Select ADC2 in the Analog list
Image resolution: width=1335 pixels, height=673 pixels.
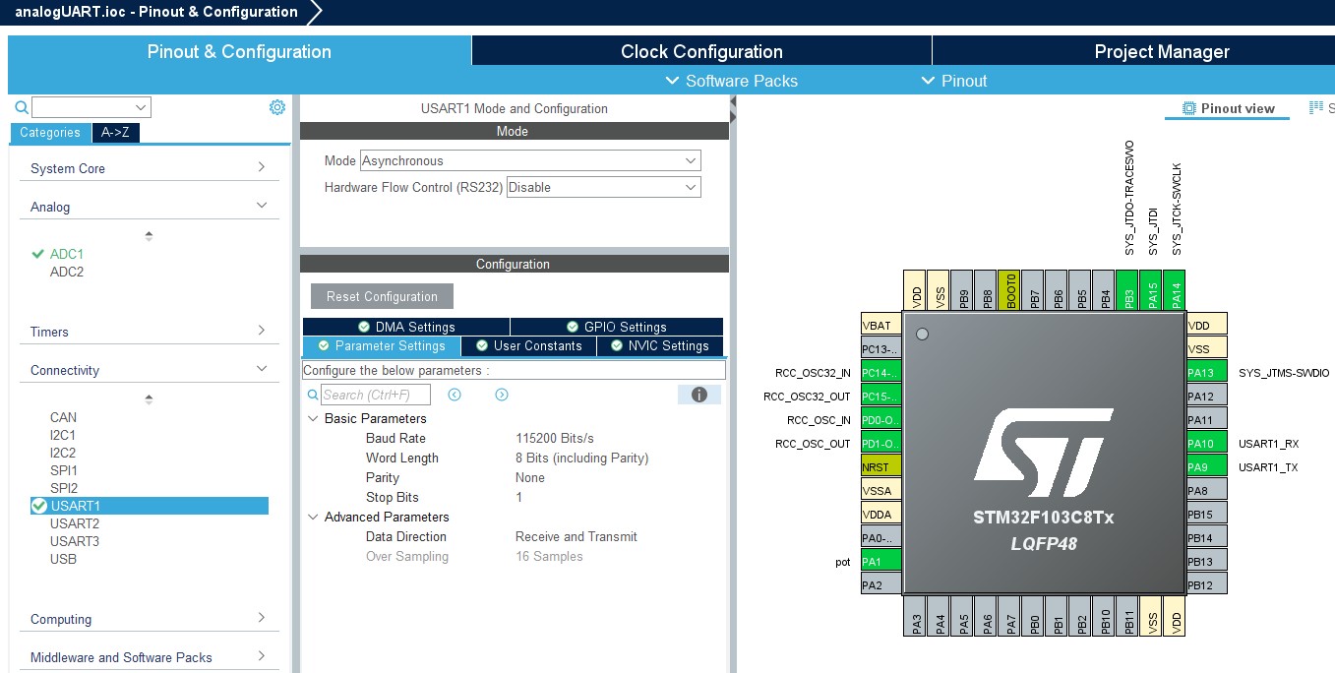tap(67, 272)
